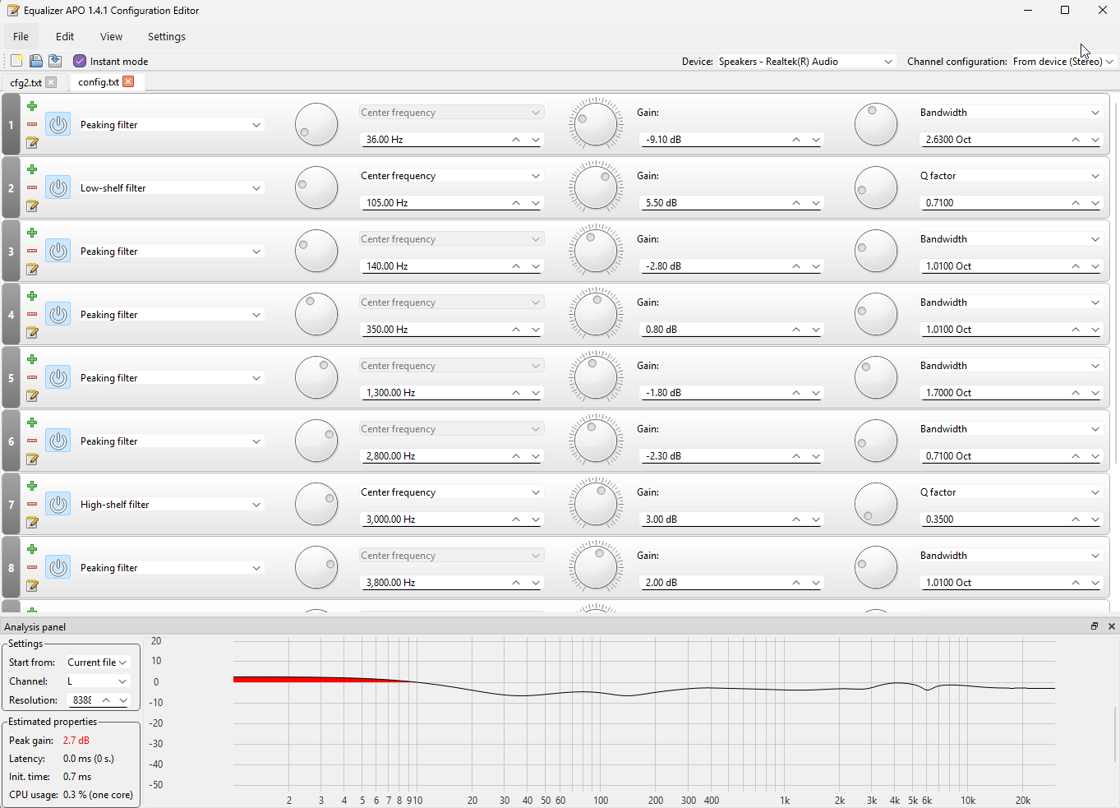This screenshot has width=1120, height=808.
Task: Open Q factor dropdown in filter 2
Action: pos(1010,176)
